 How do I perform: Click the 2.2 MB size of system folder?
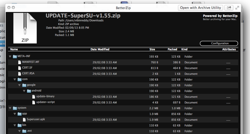(x=154, y=108)
